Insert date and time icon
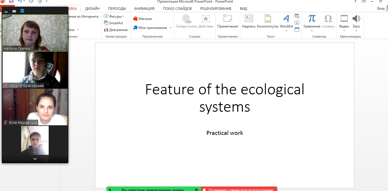The image size is (388, 191). (297, 16)
